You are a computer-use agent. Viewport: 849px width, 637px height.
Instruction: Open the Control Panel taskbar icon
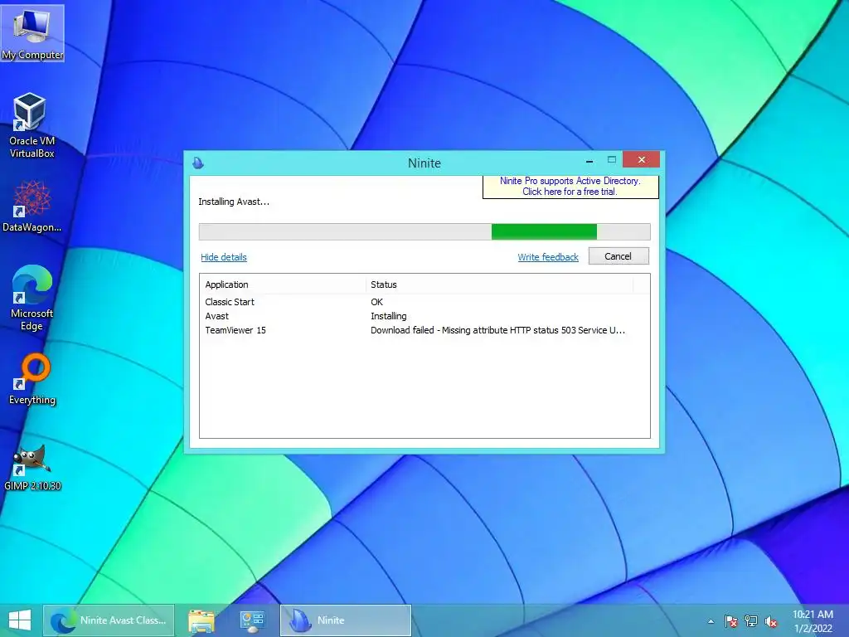pos(252,620)
